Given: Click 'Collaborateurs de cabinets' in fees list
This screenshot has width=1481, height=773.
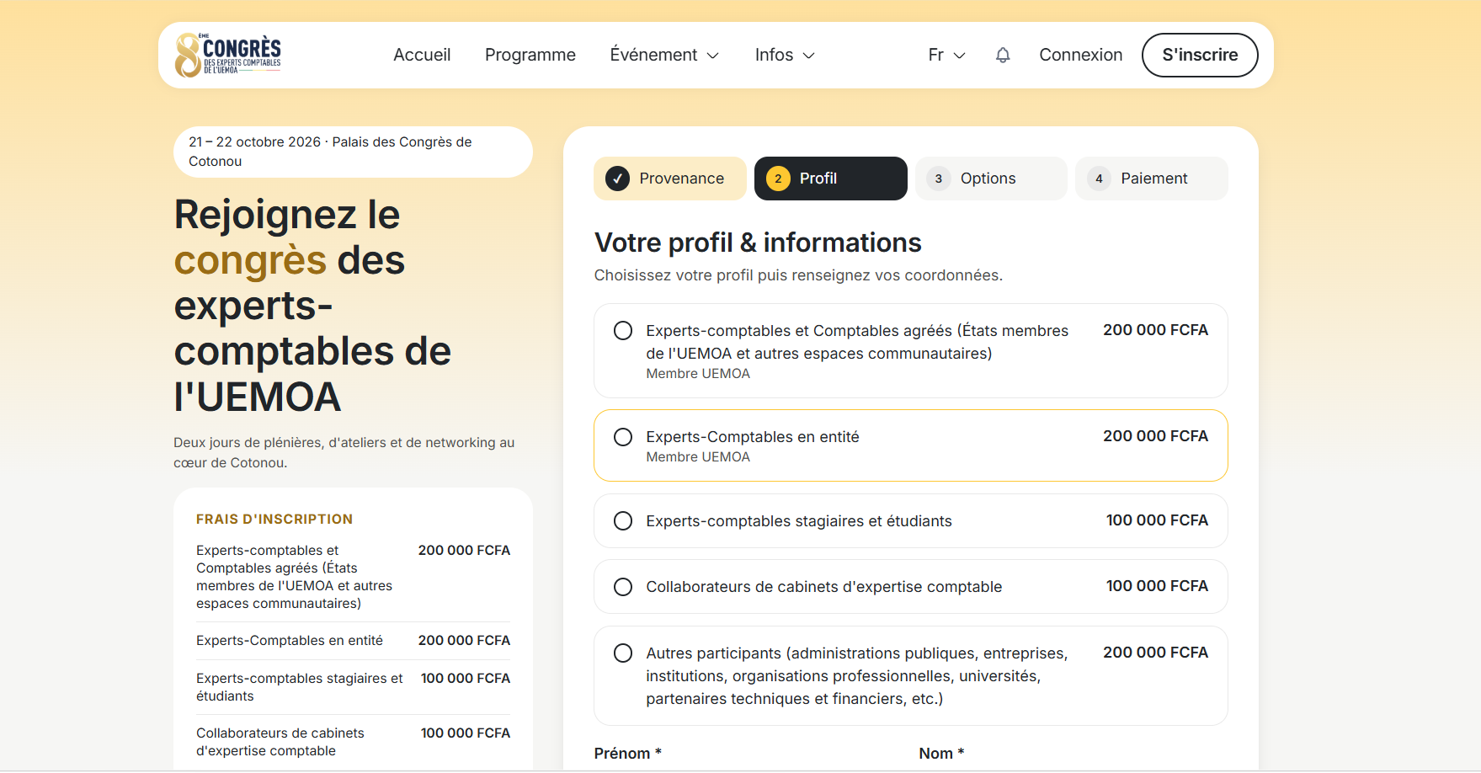Looking at the screenshot, I should point(280,742).
